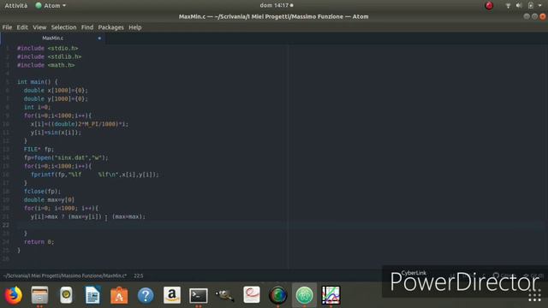Image resolution: width=548 pixels, height=308 pixels.
Task: Click the Atom editor icon in the dock
Action: coord(304,295)
